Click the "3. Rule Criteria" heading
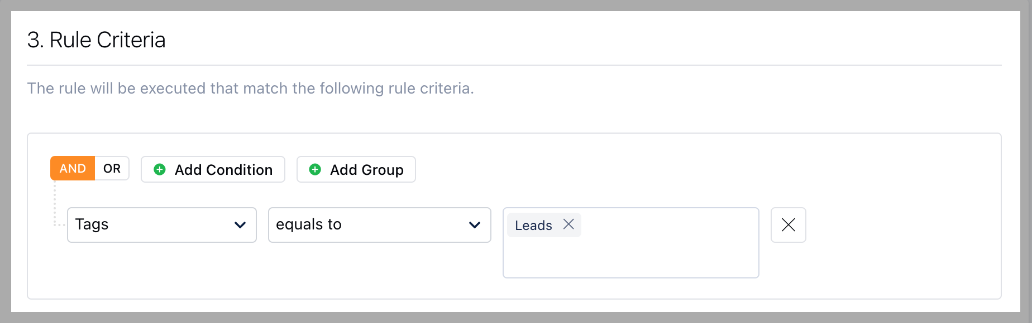1032x323 pixels. [x=97, y=40]
